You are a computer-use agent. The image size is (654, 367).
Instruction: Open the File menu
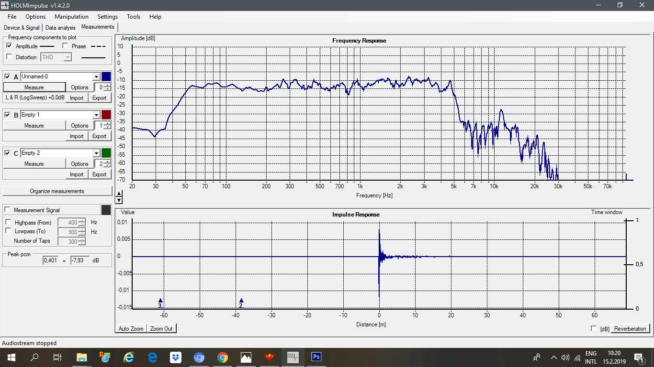coord(12,17)
